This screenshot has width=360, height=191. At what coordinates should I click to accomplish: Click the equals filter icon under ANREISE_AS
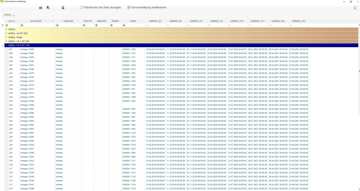pos(188,25)
